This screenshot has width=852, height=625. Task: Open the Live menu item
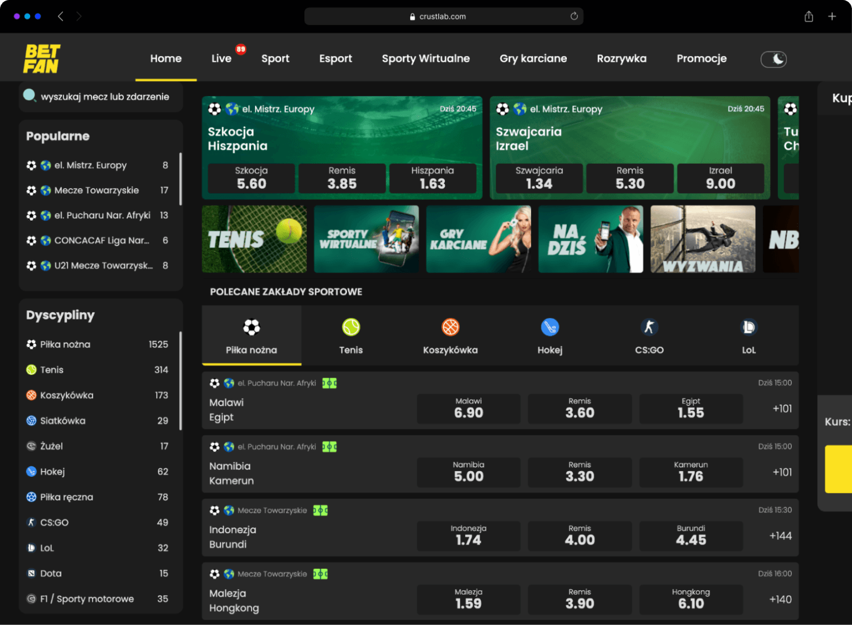point(222,58)
